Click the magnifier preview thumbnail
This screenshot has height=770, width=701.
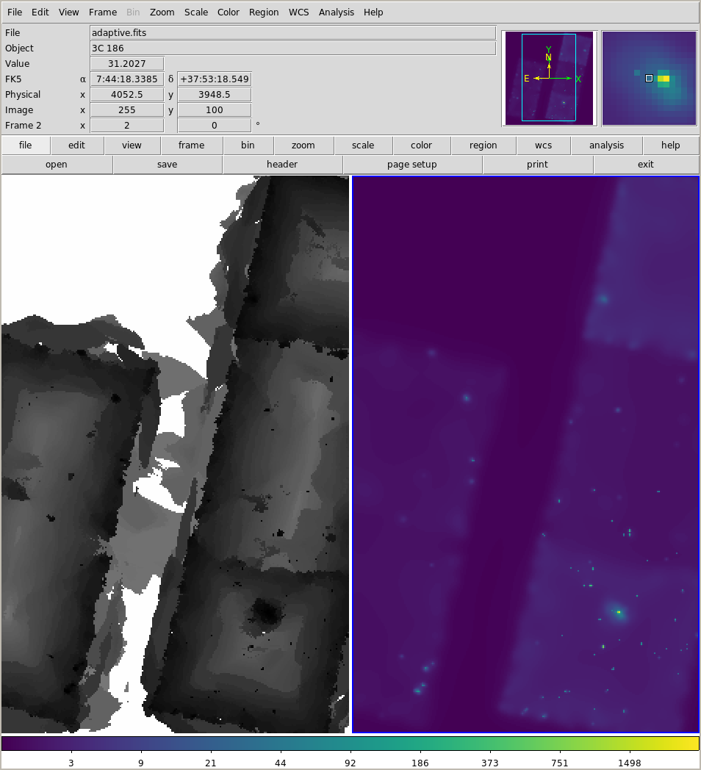tap(649, 78)
